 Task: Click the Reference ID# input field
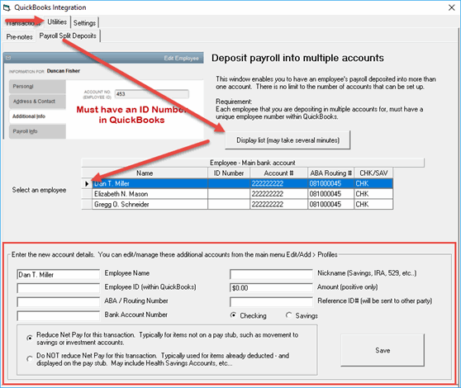click(271, 301)
